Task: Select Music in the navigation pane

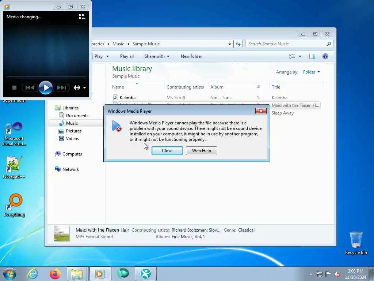Action: 72,123
